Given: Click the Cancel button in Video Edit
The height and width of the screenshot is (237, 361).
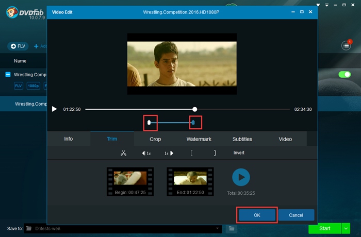Looking at the screenshot, I should click(296, 215).
